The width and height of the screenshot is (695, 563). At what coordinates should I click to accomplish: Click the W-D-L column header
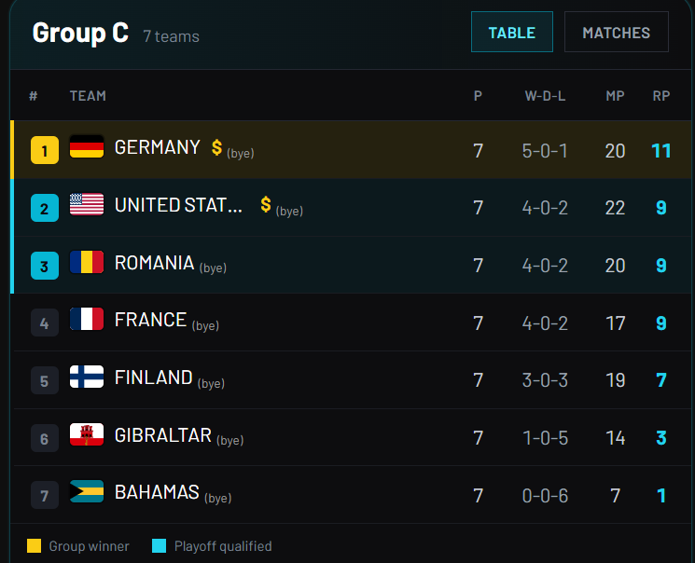[x=545, y=96]
